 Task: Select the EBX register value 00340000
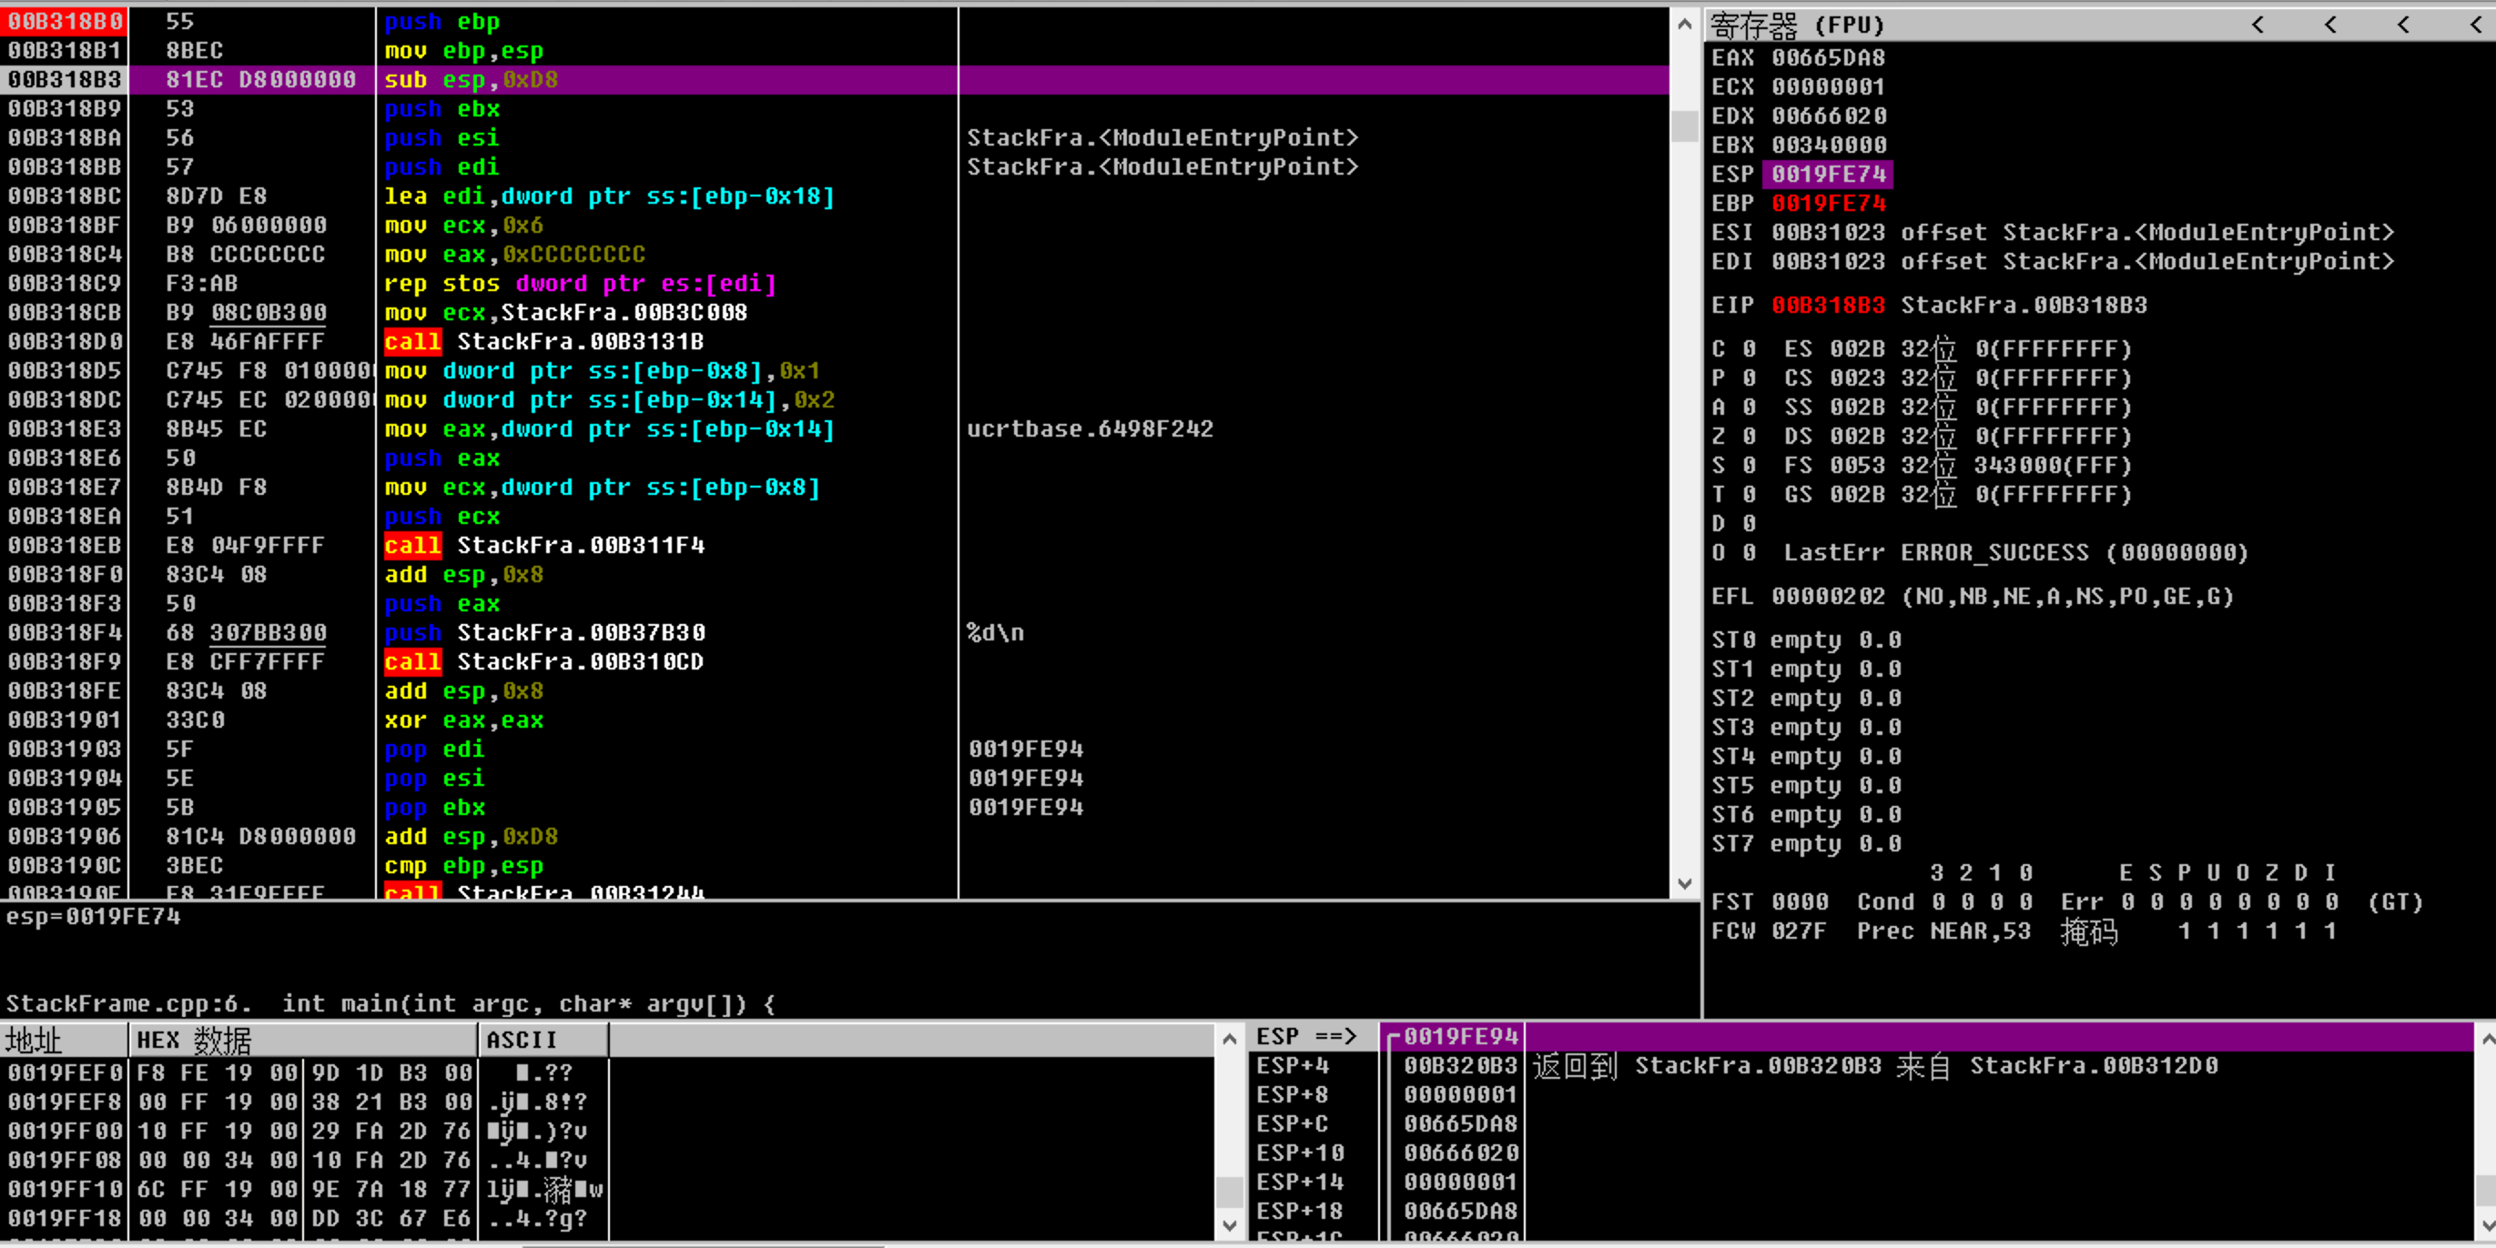tap(1829, 145)
